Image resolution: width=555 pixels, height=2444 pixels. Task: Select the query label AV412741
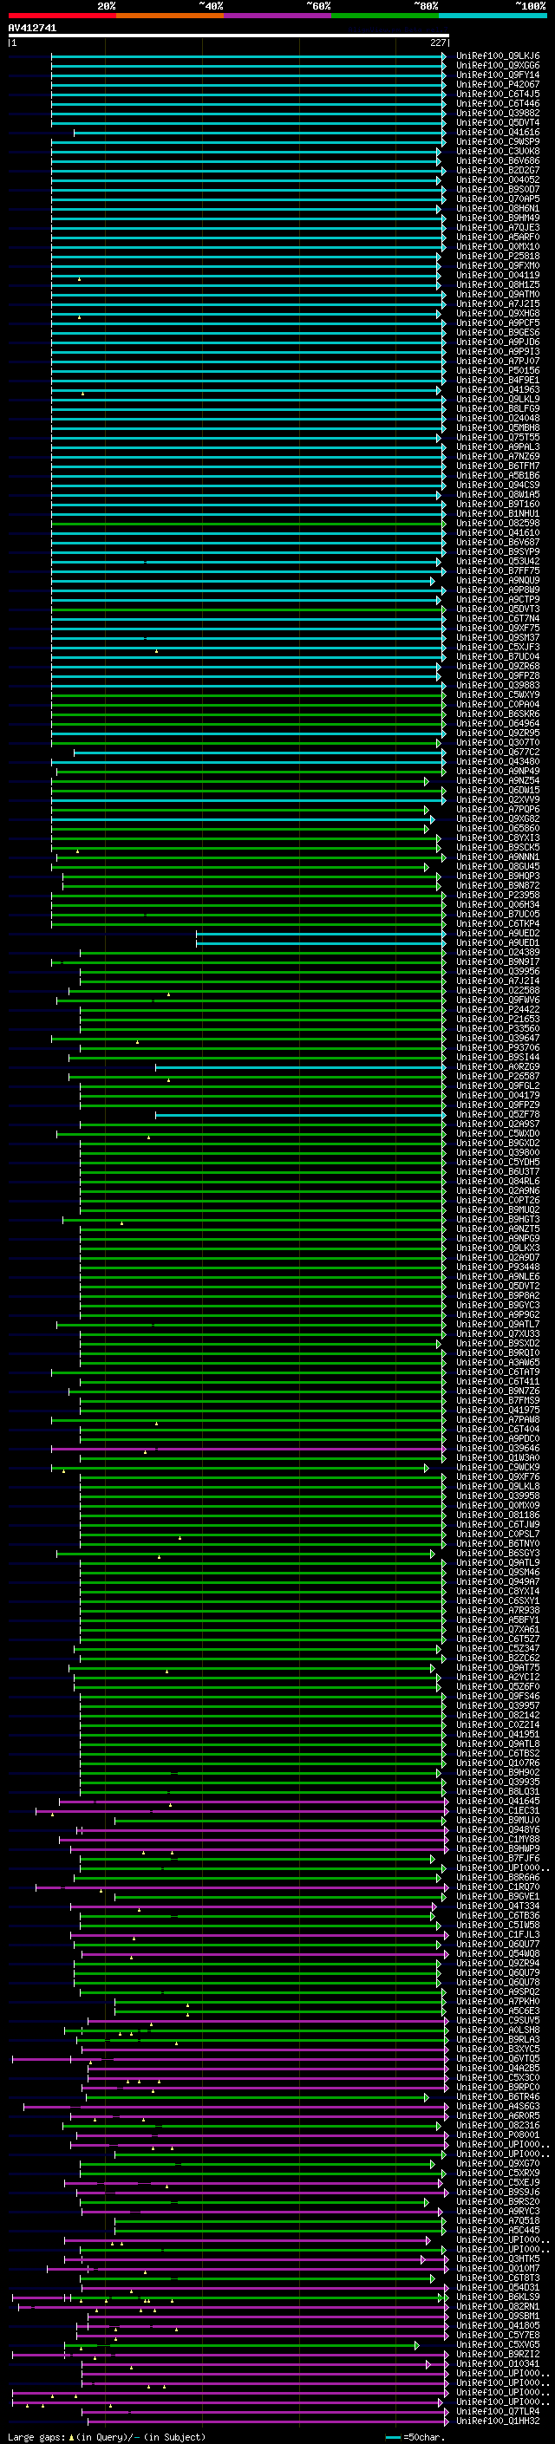[x=32, y=29]
